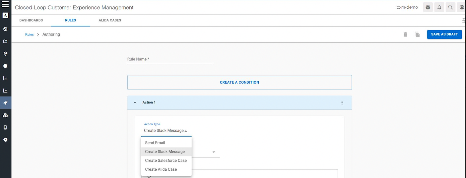Switch to the Dashboards tab

pos(31,20)
